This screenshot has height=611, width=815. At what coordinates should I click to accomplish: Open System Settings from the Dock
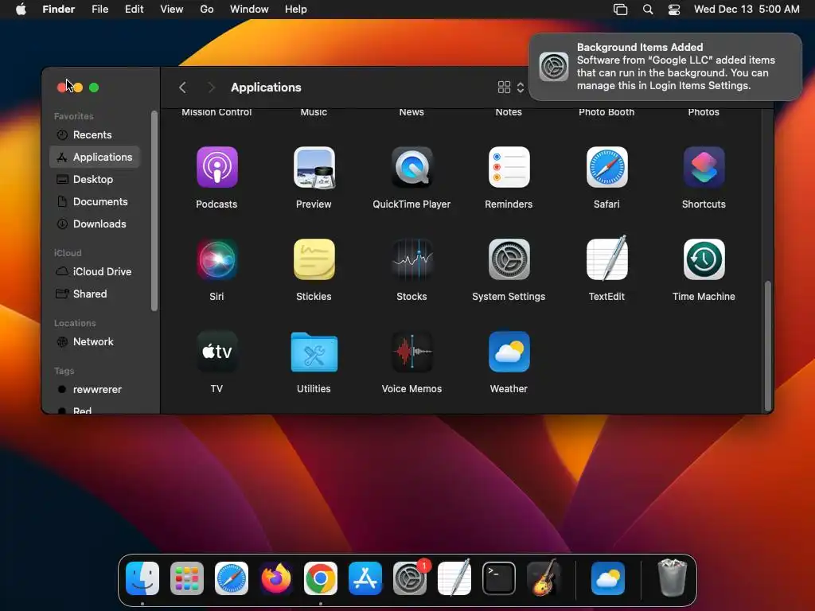point(410,578)
